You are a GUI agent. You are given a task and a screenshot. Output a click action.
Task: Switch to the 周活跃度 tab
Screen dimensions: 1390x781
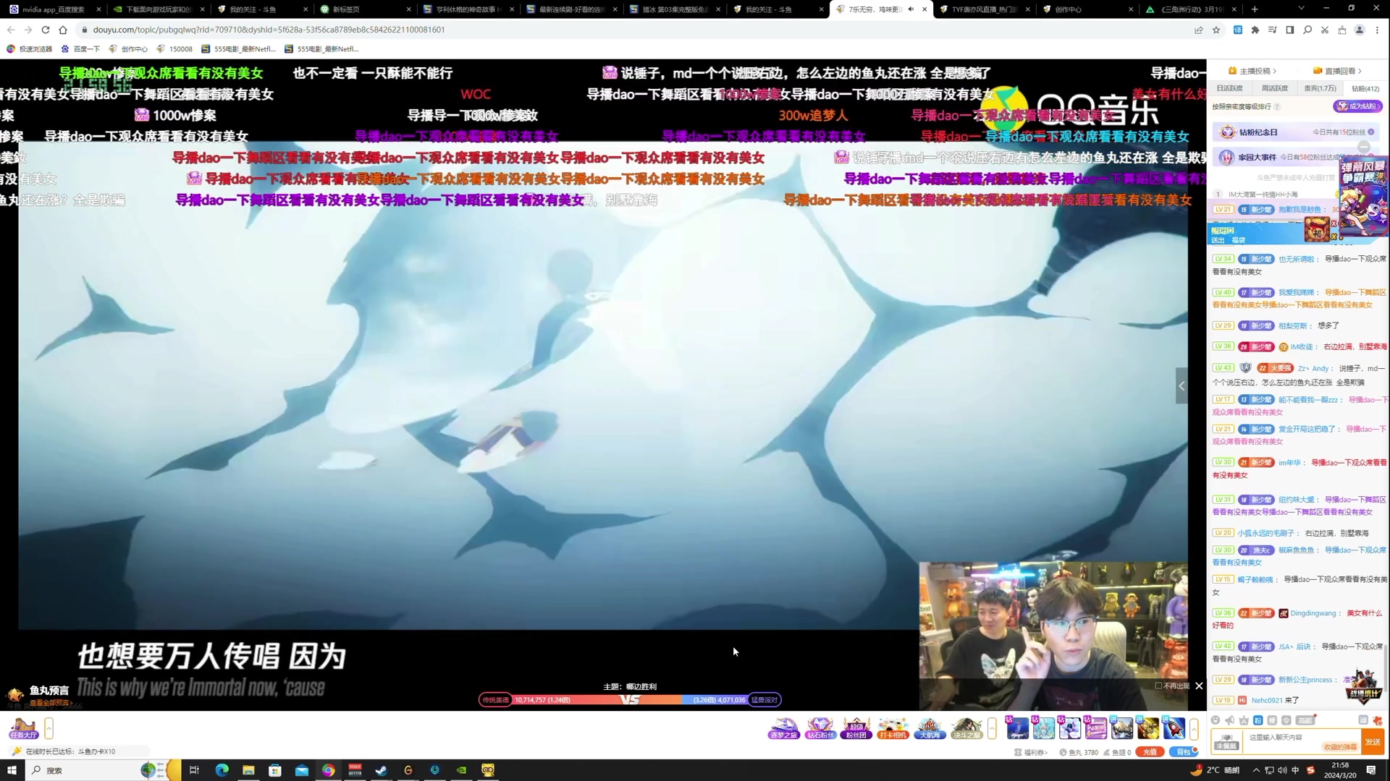point(1274,88)
